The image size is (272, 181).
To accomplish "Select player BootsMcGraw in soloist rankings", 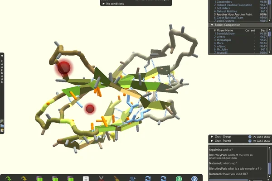I will pyautogui.click(x=225, y=33).
